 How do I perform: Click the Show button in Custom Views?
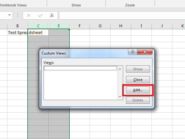138,69
